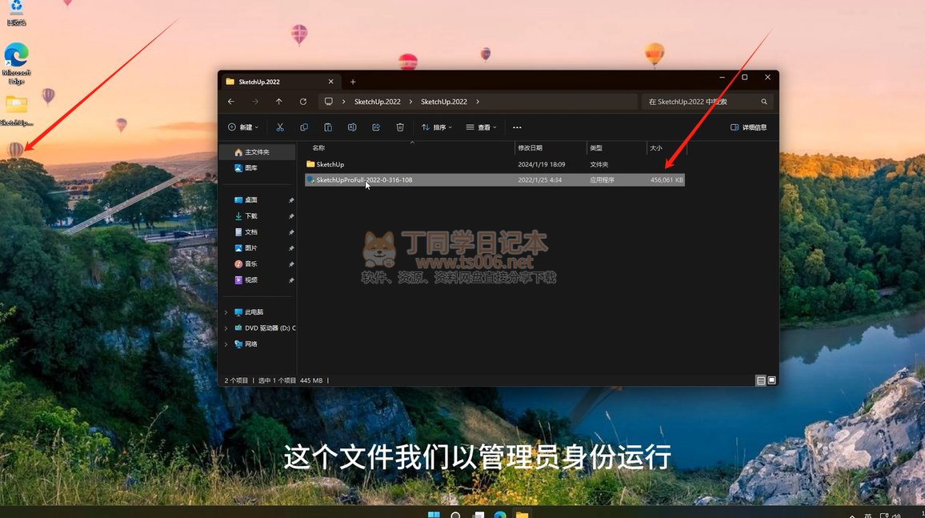Refresh the SketchUp.2022 folder view
Viewport: 925px width, 518px height.
pos(303,102)
